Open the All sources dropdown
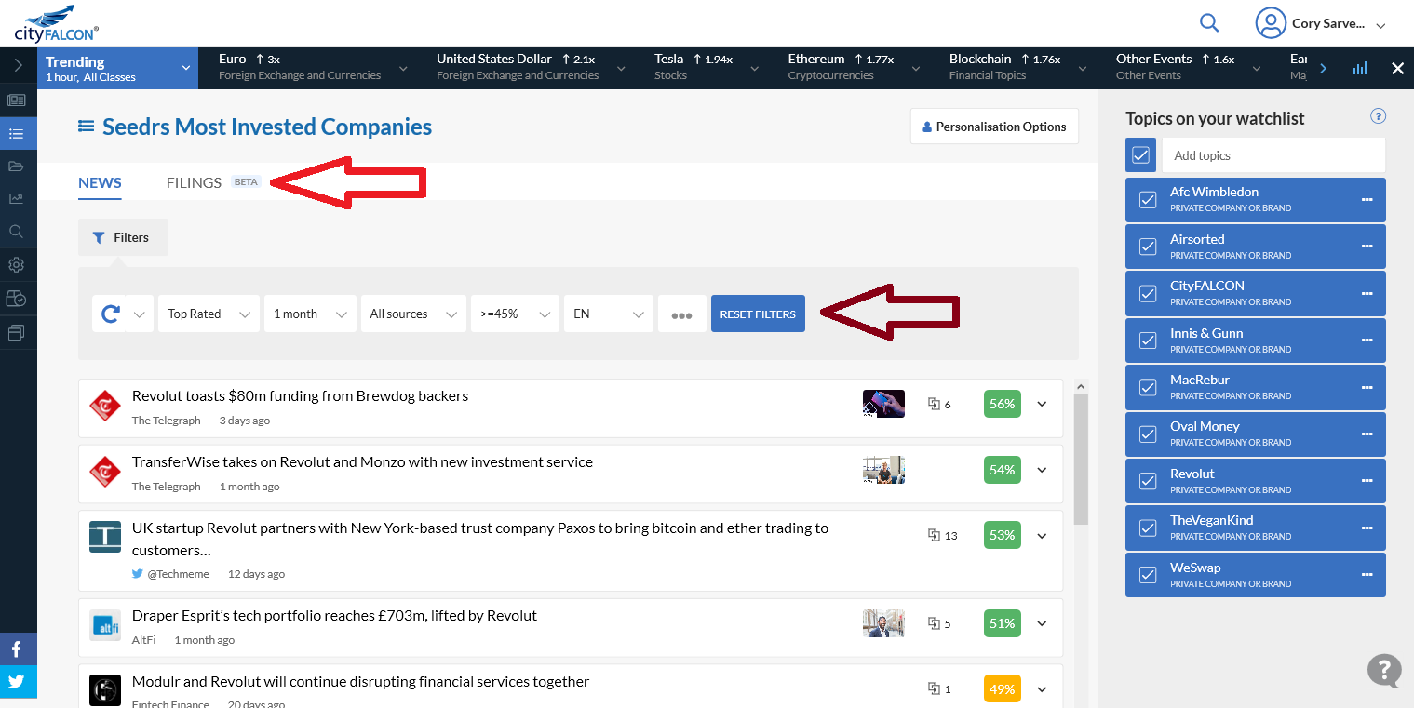The width and height of the screenshot is (1414, 708). [413, 314]
